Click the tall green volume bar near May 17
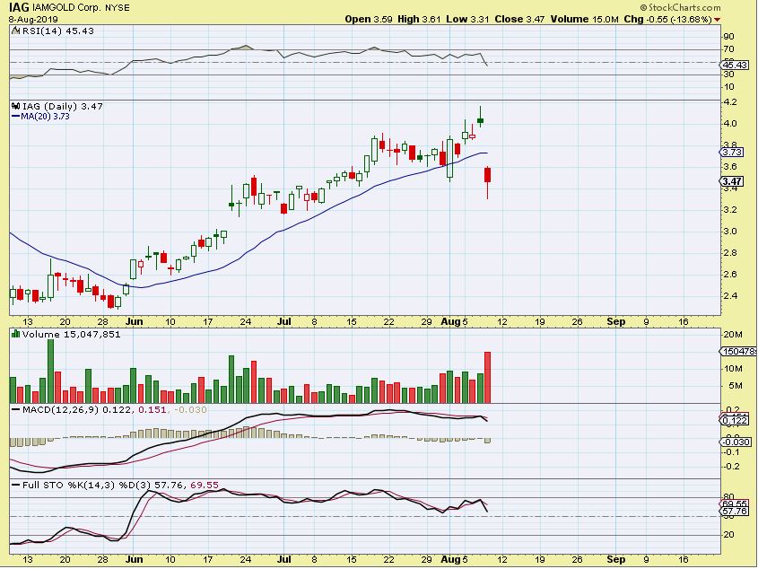The width and height of the screenshot is (758, 569). pyautogui.click(x=51, y=372)
